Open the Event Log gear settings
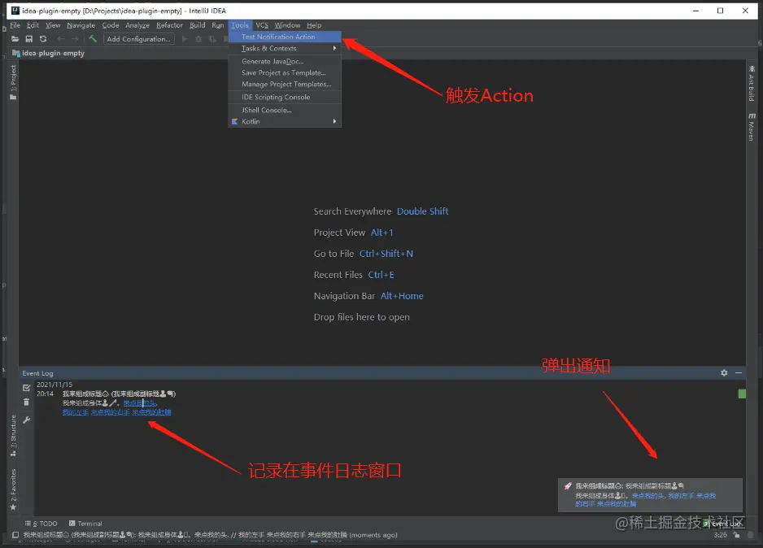 tap(724, 372)
